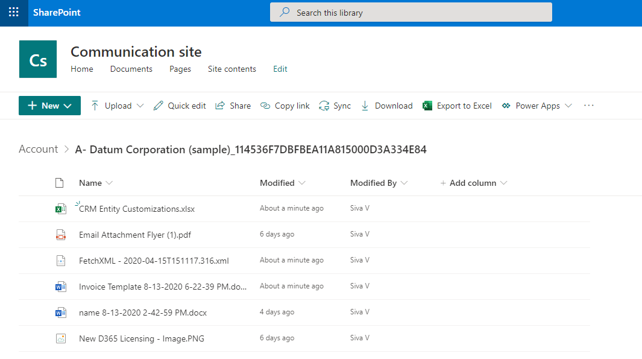Open Email Attachment Flyer (1).pdf
The width and height of the screenshot is (642, 359).
coord(135,235)
